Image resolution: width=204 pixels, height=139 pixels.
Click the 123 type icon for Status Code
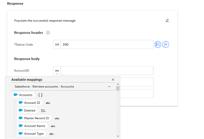coord(57,44)
